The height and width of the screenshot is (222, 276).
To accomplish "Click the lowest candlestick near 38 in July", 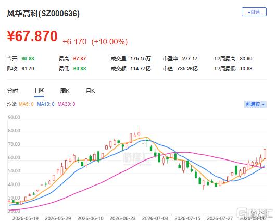I will point(204,184).
